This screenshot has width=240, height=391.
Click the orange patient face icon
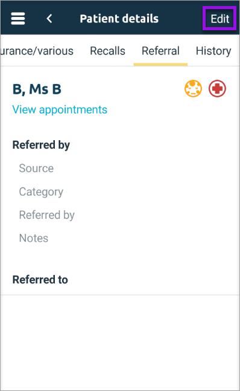(193, 88)
